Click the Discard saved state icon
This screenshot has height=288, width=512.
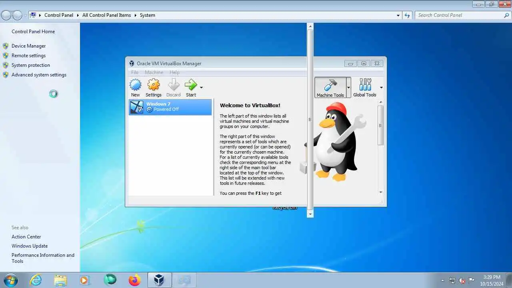click(174, 85)
